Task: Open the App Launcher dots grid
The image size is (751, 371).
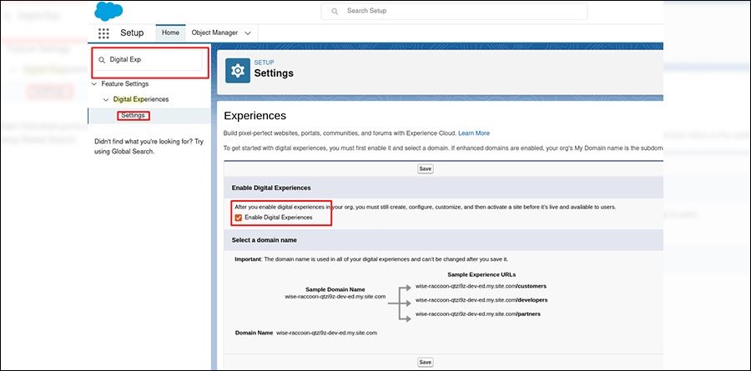Action: tap(103, 33)
